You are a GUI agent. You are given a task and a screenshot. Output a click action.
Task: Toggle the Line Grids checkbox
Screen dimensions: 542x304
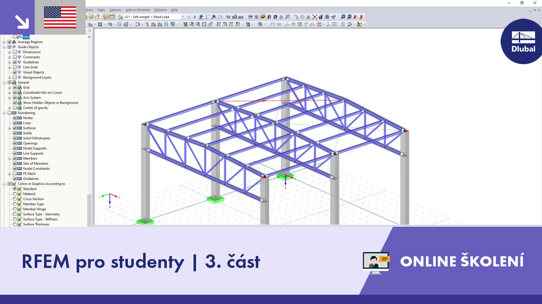pyautogui.click(x=15, y=67)
